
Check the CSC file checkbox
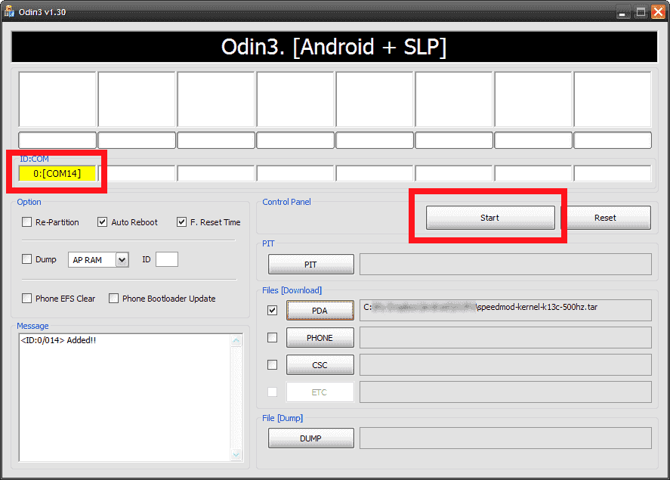coord(272,364)
